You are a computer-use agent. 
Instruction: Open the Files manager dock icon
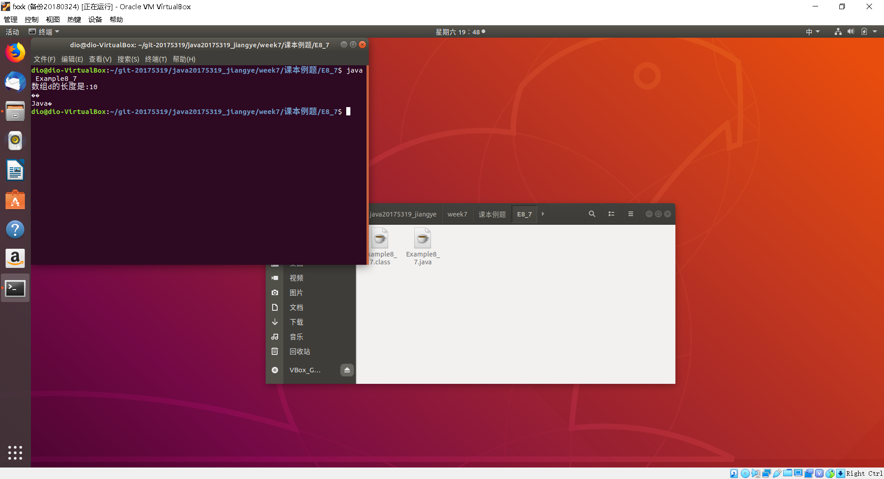[15, 111]
